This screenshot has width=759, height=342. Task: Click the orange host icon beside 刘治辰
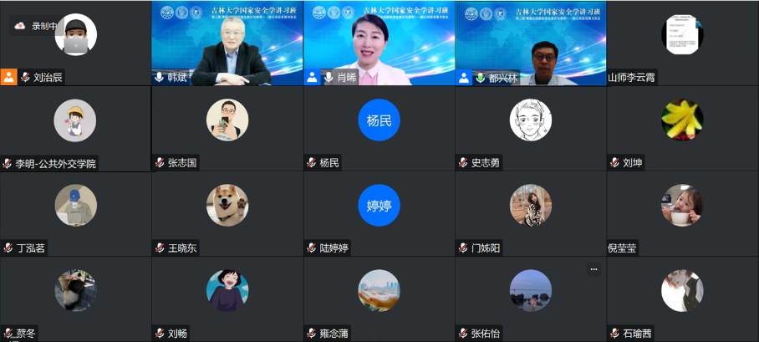pos(8,77)
